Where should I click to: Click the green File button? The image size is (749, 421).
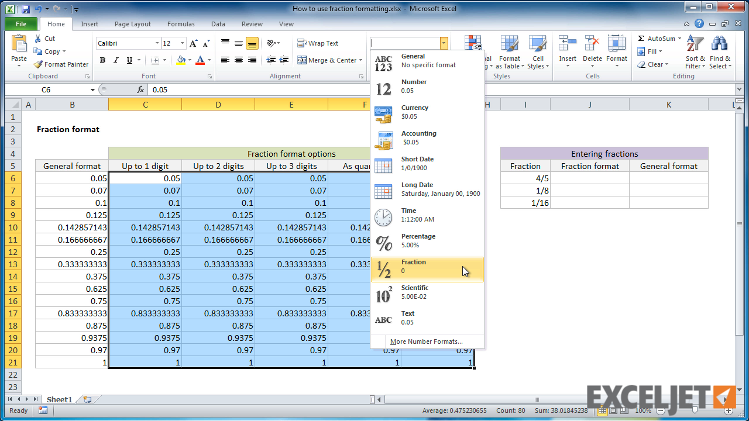pos(21,24)
